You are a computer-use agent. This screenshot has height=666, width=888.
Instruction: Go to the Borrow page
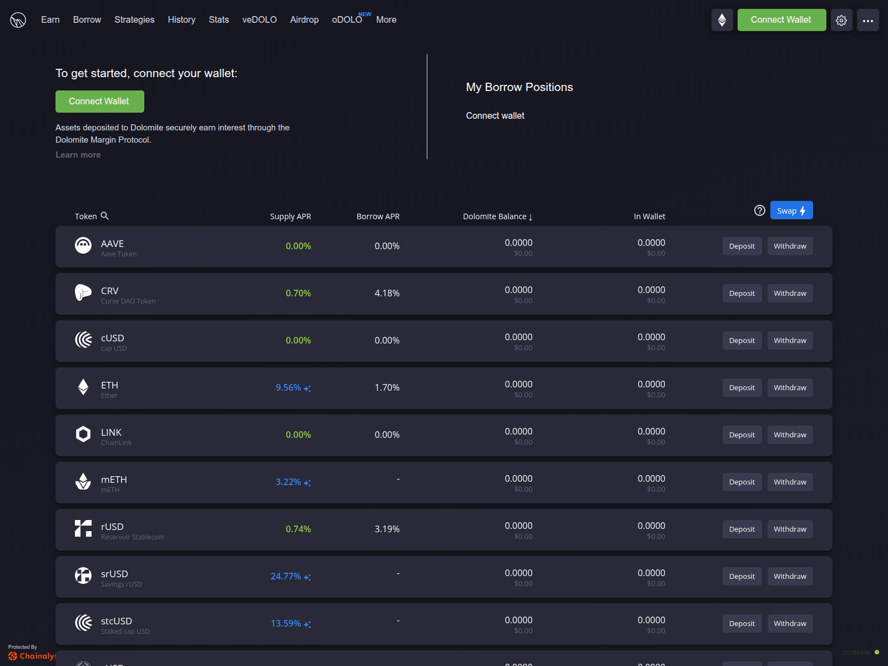(x=87, y=20)
